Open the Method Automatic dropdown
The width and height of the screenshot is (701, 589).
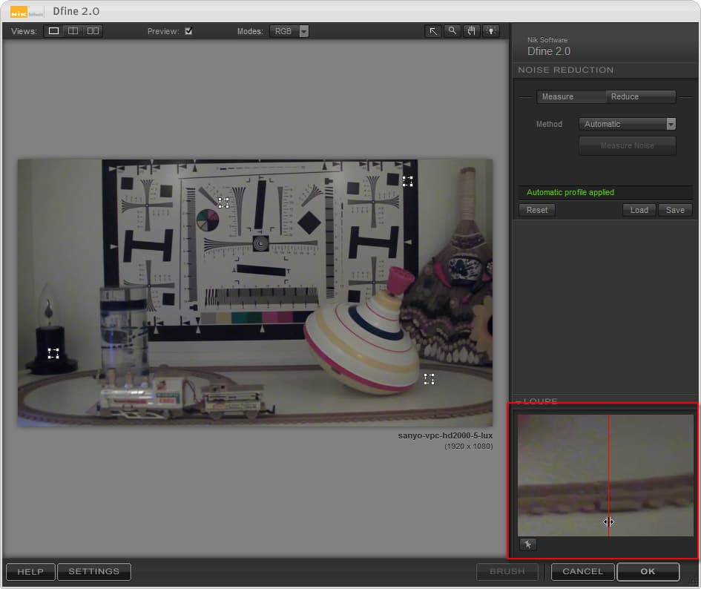pyautogui.click(x=628, y=124)
